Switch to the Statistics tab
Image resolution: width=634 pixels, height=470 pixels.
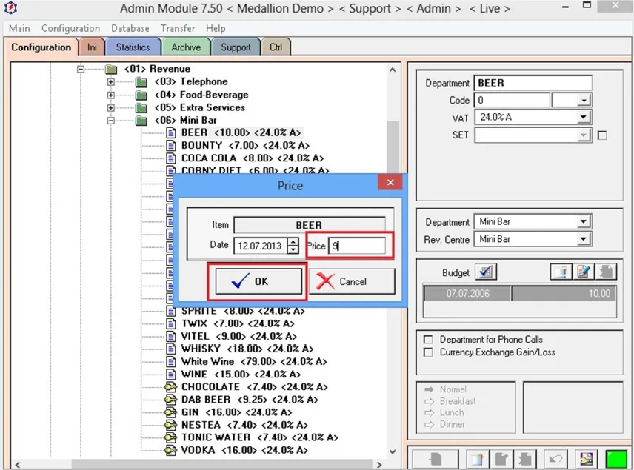pos(133,47)
